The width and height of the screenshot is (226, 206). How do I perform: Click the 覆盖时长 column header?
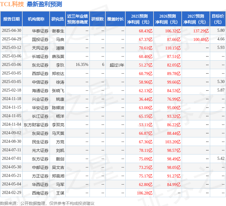[x=115, y=19]
